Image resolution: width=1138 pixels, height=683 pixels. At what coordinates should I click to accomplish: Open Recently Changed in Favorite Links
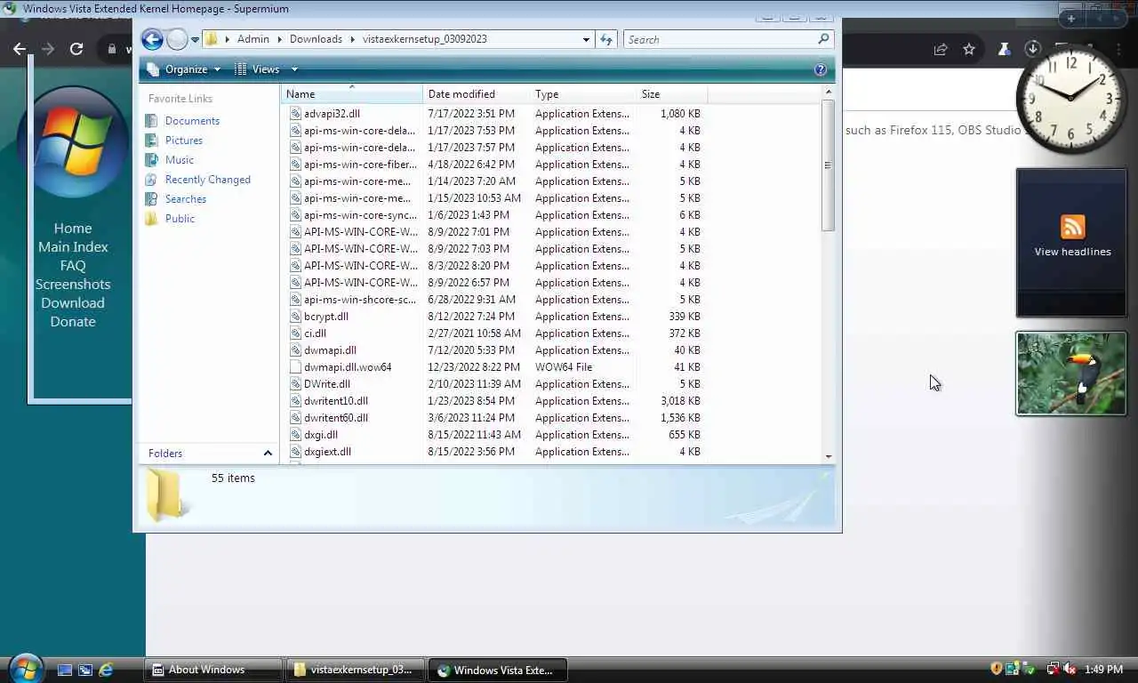click(207, 180)
